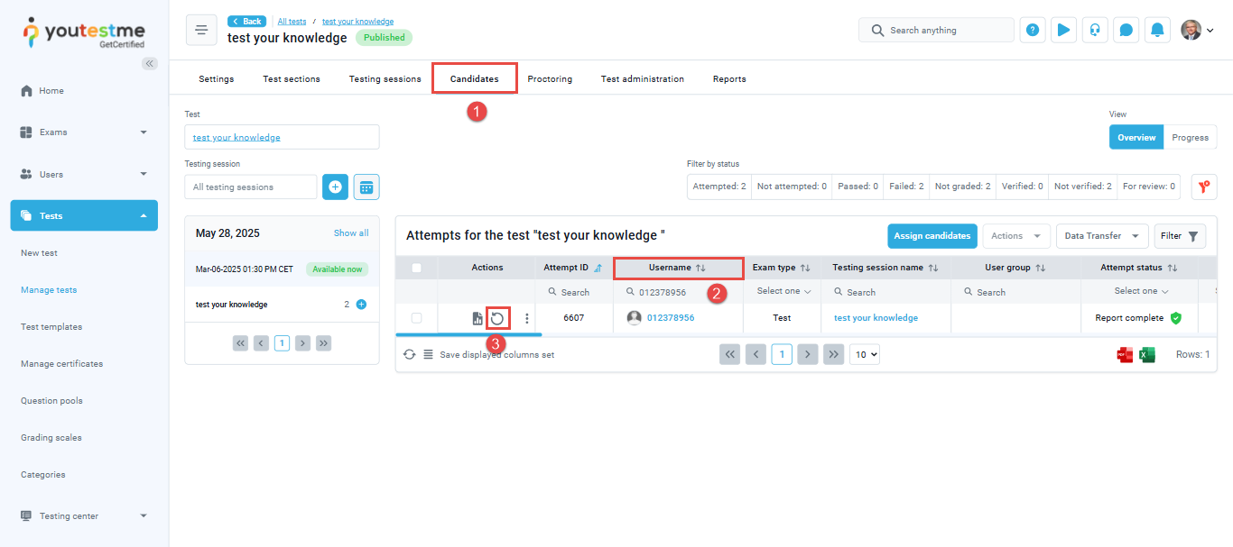
Task: Expand the Testing center sidebar menu
Action: tap(84, 515)
